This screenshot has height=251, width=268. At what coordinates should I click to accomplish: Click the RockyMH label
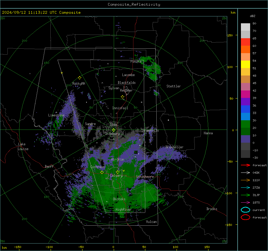pos(79,84)
